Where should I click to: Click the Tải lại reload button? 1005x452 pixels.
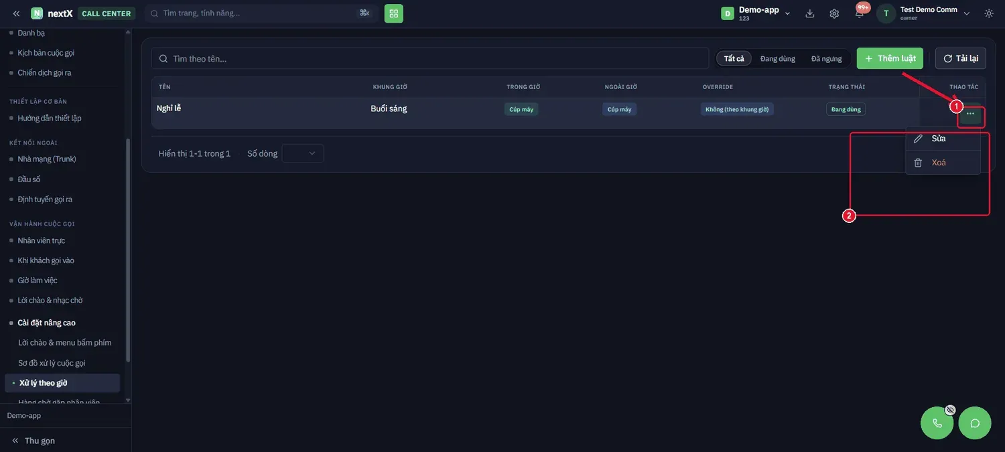[x=961, y=58]
